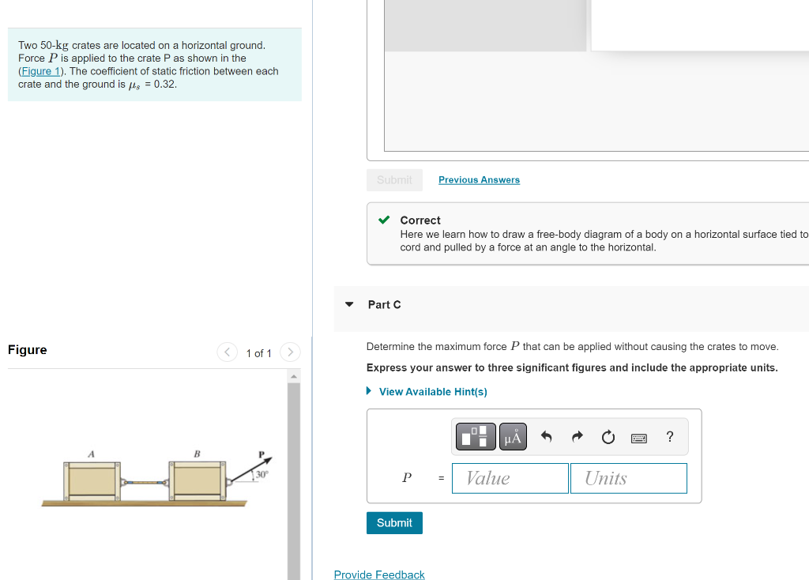Open the keyboard shortcuts icon

point(638,436)
